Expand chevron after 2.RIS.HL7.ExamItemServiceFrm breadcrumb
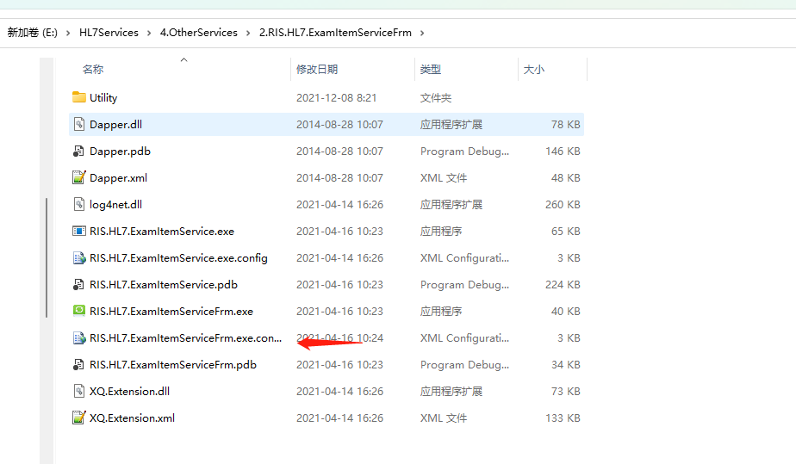Viewport: 796px width, 464px height. [422, 33]
